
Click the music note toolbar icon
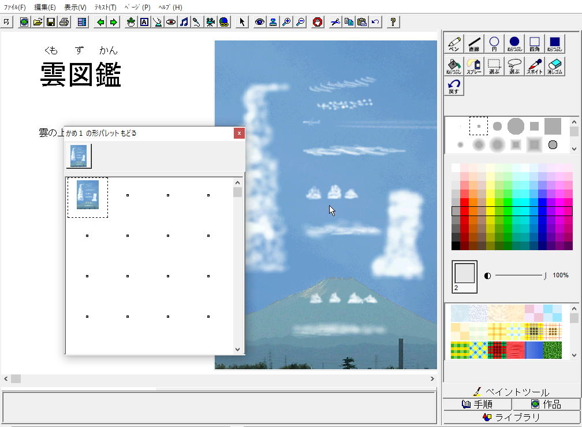tap(184, 22)
